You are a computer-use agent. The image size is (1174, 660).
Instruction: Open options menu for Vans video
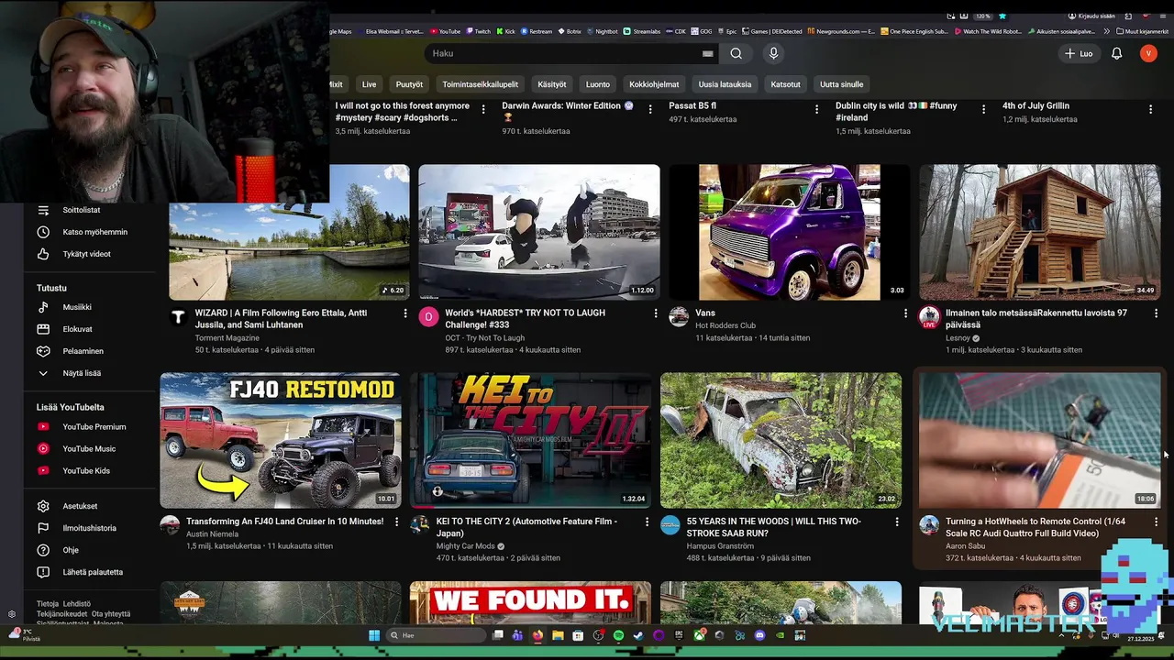click(x=905, y=313)
